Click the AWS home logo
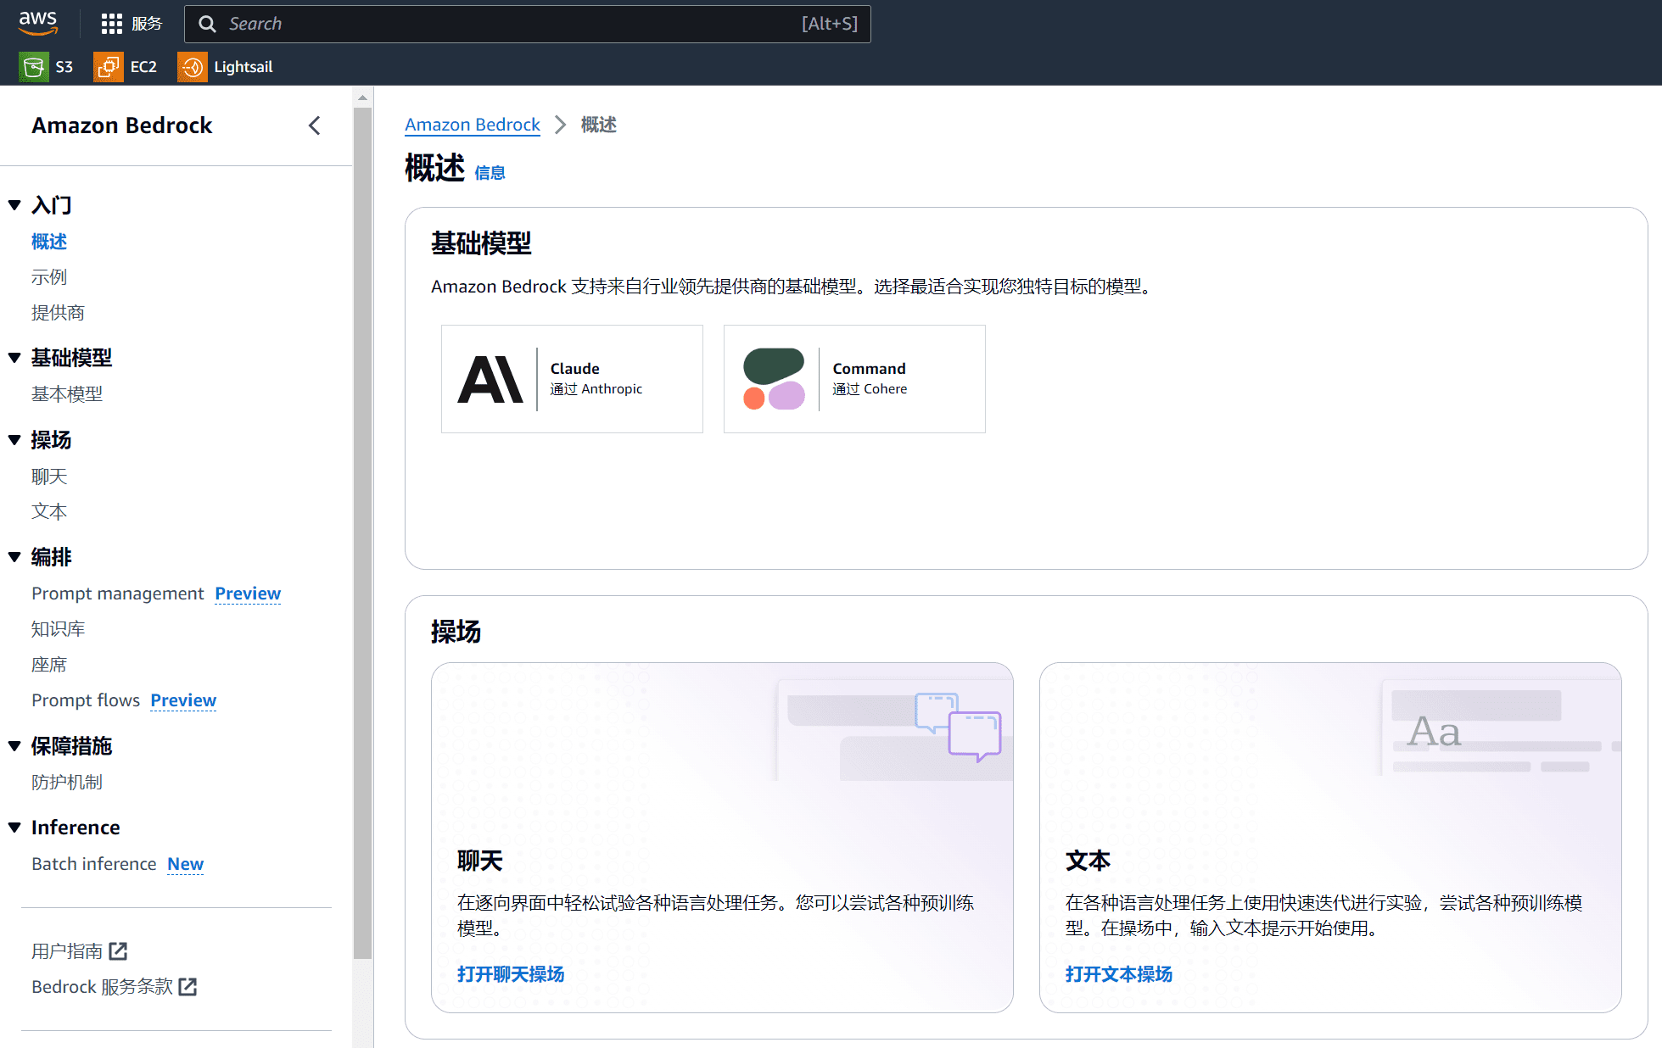1662x1048 pixels. pos(37,23)
